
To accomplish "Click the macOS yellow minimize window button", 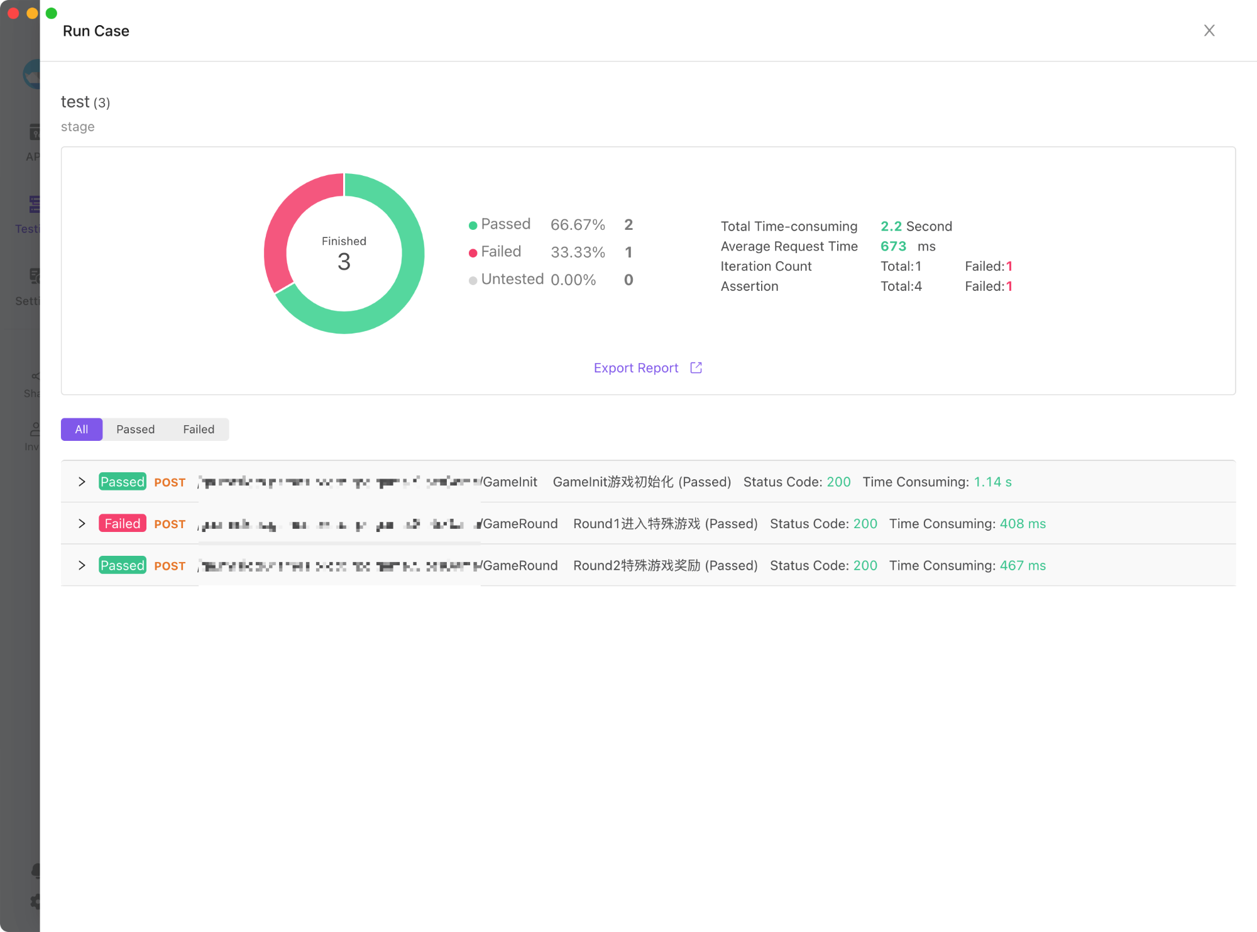I will point(32,13).
